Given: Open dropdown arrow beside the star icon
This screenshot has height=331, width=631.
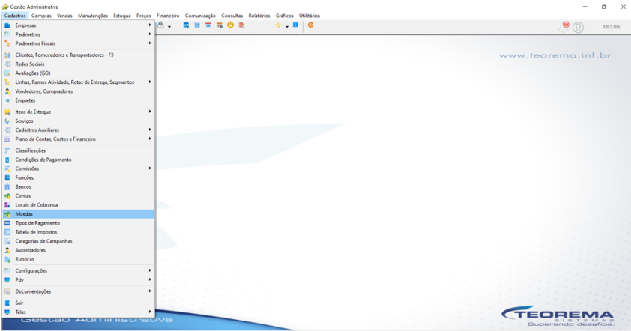Looking at the screenshot, I should click(287, 26).
